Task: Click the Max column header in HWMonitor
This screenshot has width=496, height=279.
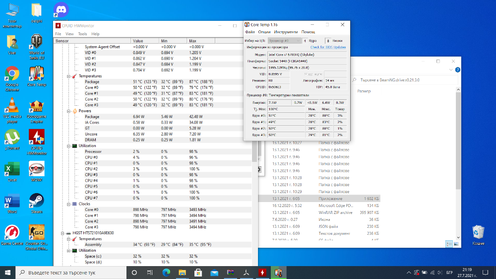Action: pyautogui.click(x=201, y=41)
